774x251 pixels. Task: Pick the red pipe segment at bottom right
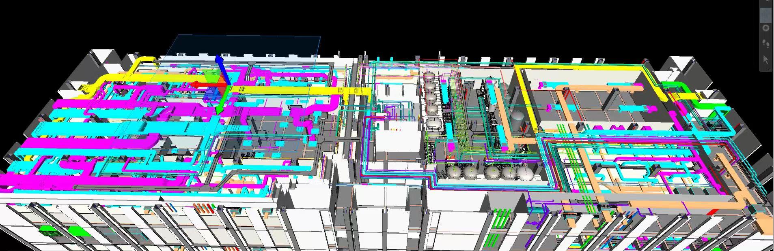(x=712, y=213)
